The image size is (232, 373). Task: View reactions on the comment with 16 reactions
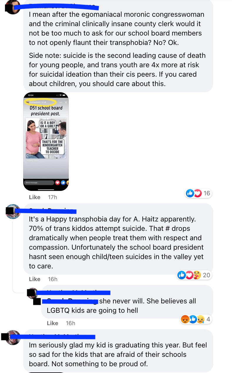pos(198,193)
